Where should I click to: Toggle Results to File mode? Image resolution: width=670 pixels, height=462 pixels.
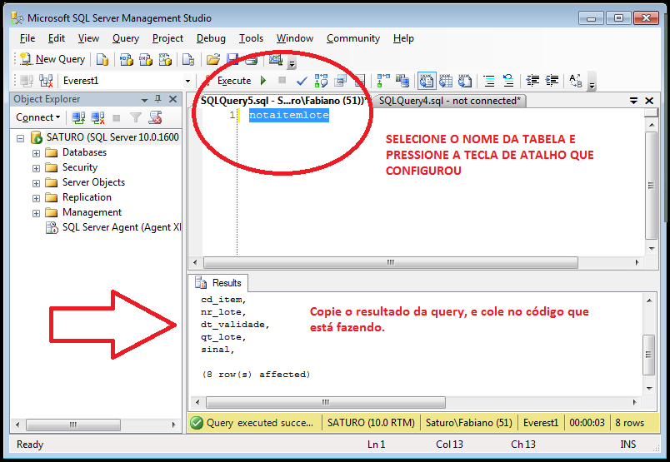coord(465,80)
